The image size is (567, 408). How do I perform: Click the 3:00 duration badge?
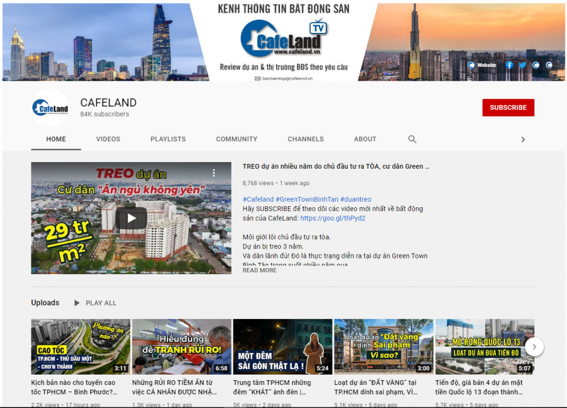coord(423,368)
